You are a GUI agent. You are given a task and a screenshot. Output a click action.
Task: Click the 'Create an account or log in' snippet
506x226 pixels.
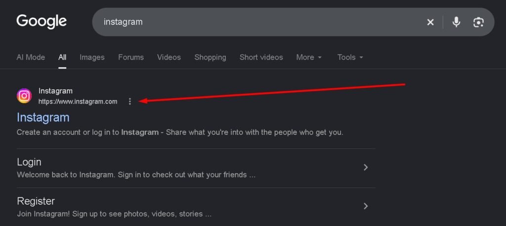(x=180, y=132)
